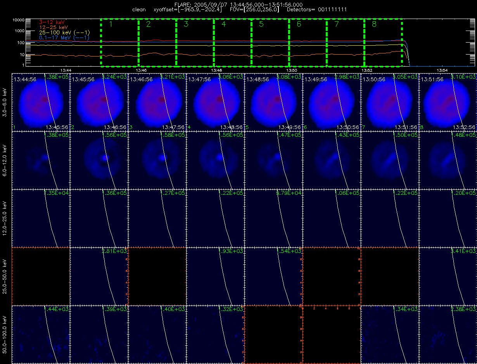This screenshot has height=364, width=477.
Task: Open the 3.0-6.0 keV image starting 13:49:56
Action: pos(332,101)
